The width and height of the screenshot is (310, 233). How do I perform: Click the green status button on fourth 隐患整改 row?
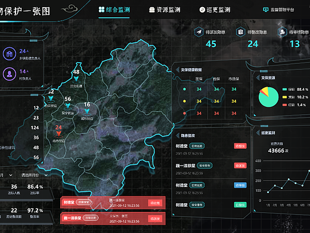[x=240, y=205]
